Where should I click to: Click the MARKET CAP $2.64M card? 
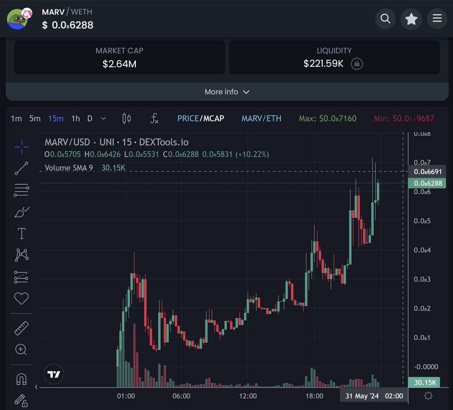tap(119, 57)
